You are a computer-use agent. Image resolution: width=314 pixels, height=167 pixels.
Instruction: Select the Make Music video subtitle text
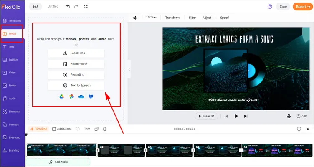232,100
